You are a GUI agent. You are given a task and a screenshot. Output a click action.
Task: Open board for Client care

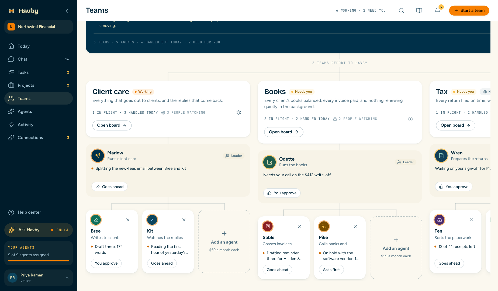pyautogui.click(x=112, y=126)
